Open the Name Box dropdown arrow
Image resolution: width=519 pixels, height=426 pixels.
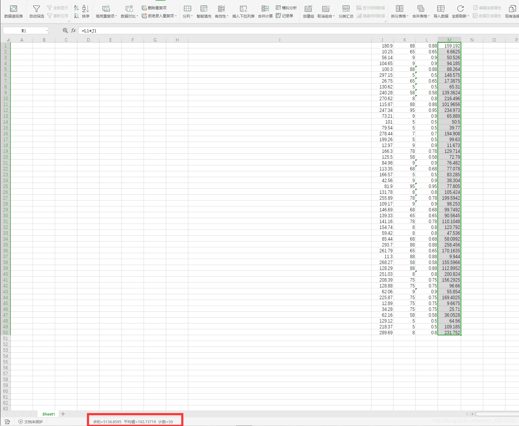pyautogui.click(x=47, y=30)
